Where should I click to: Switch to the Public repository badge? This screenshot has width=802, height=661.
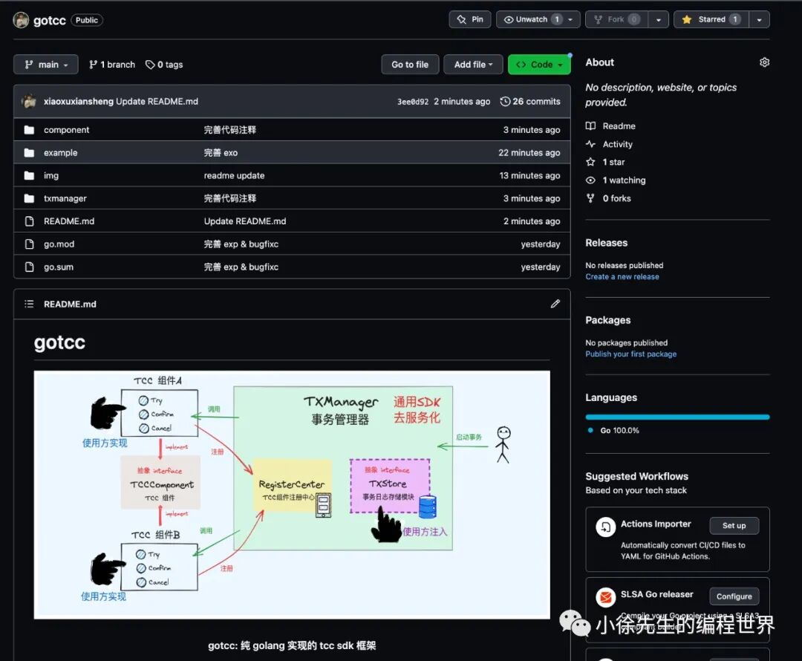point(87,20)
